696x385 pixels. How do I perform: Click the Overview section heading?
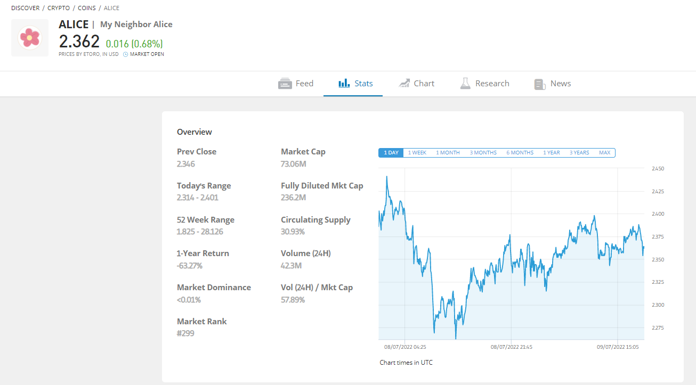[x=195, y=132]
